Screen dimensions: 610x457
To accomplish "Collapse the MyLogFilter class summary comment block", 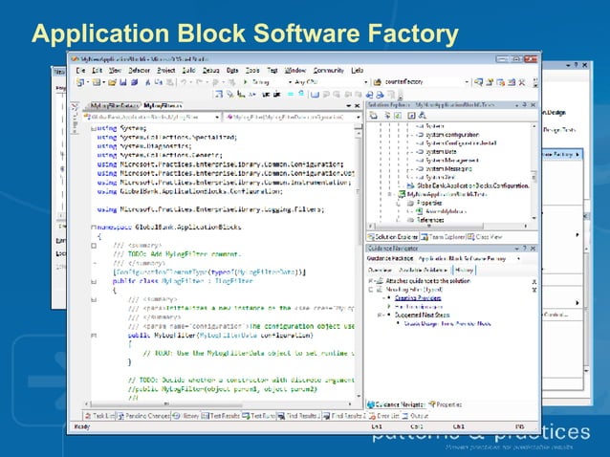I will (x=93, y=245).
